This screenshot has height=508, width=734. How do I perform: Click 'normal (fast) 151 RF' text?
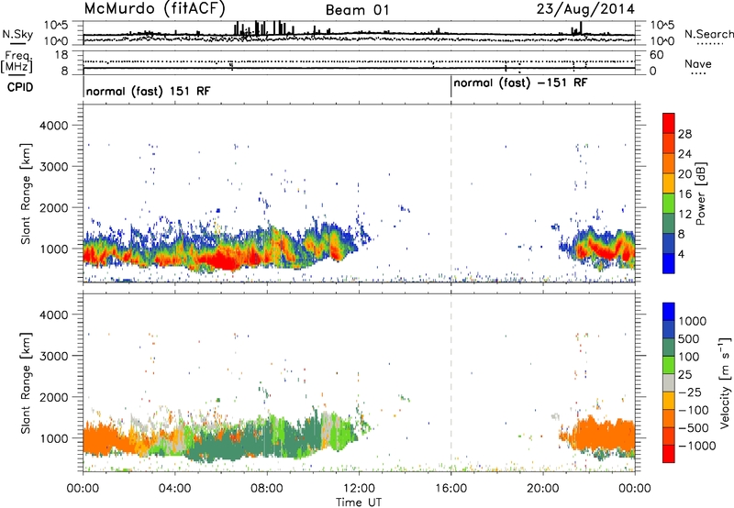(x=148, y=91)
